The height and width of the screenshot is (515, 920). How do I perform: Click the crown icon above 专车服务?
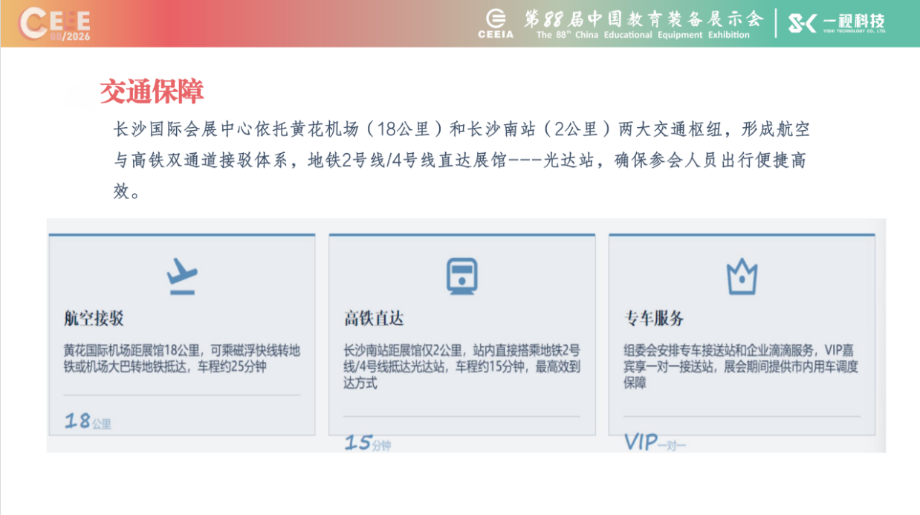pyautogui.click(x=742, y=276)
